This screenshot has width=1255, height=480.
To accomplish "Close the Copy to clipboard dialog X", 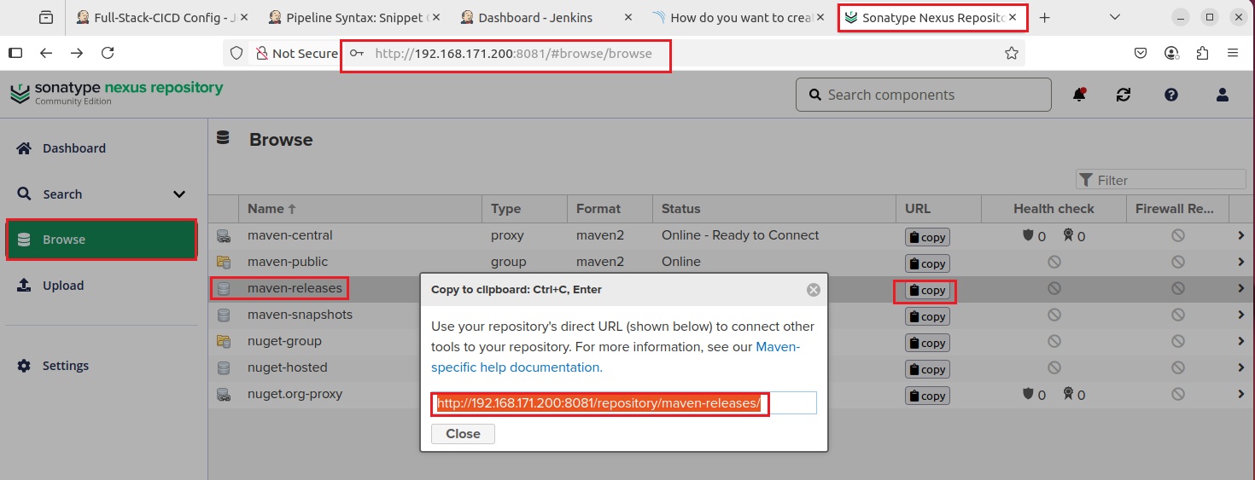I will (x=814, y=290).
